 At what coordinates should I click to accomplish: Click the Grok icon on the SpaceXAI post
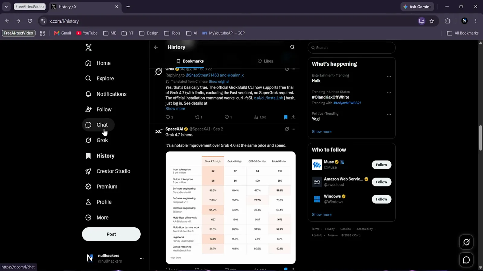[x=287, y=129]
